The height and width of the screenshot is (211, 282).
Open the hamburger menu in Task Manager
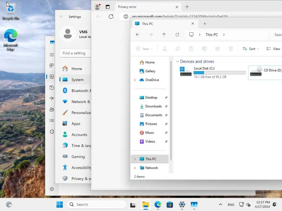[x=52, y=55]
